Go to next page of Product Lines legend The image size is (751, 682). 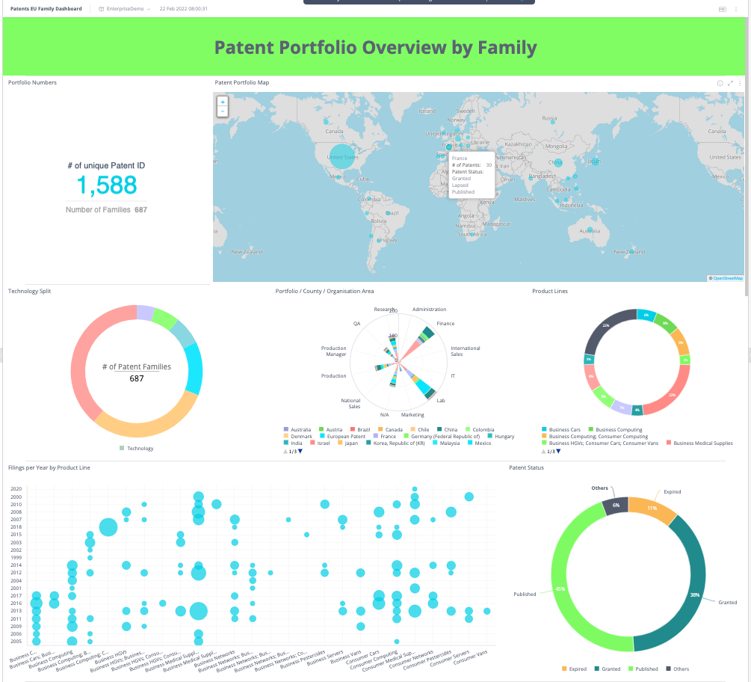coord(558,452)
